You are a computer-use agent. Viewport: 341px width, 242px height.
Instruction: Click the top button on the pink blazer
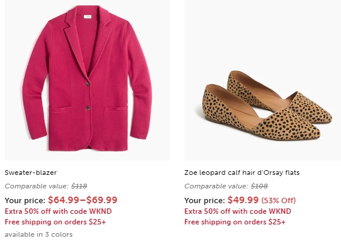[x=88, y=84]
